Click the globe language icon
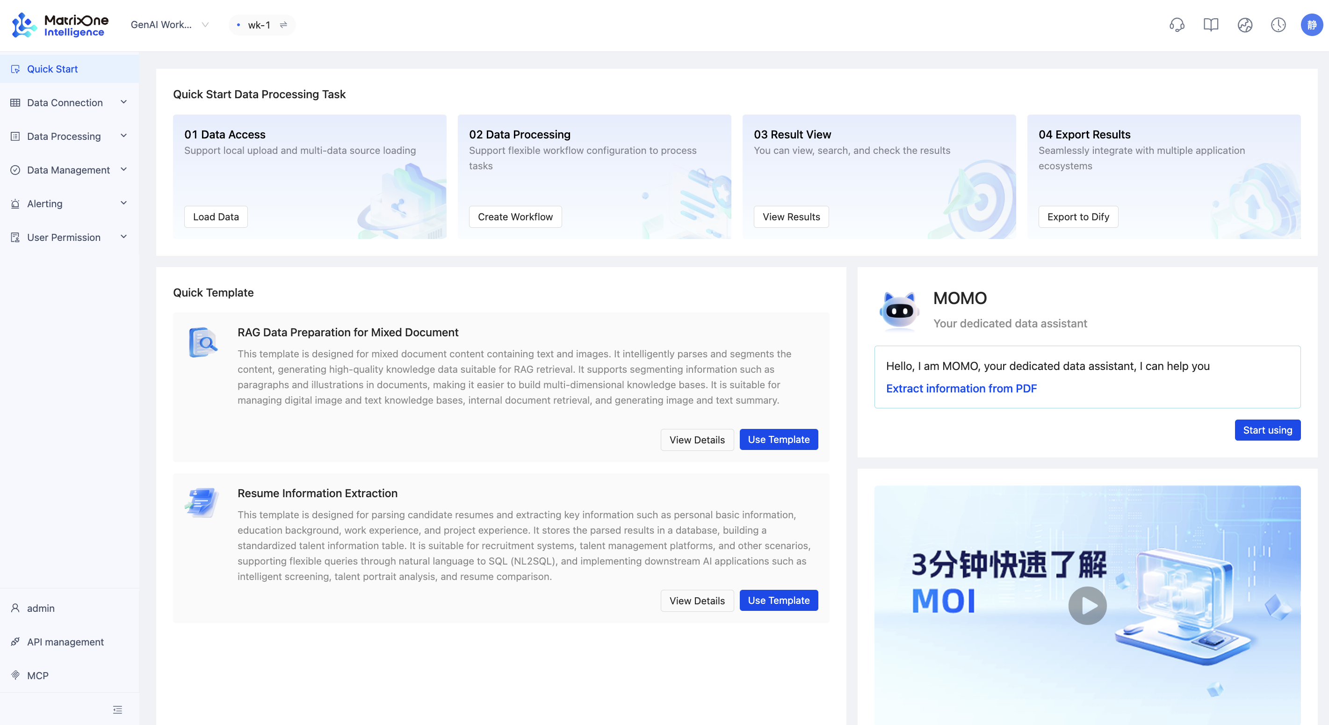 pos(1244,25)
